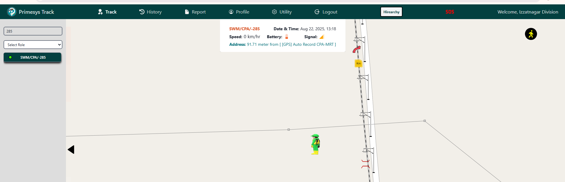Viewport: 565px width, 182px height.
Task: Click the red bridge symbol on track
Action: [365, 164]
